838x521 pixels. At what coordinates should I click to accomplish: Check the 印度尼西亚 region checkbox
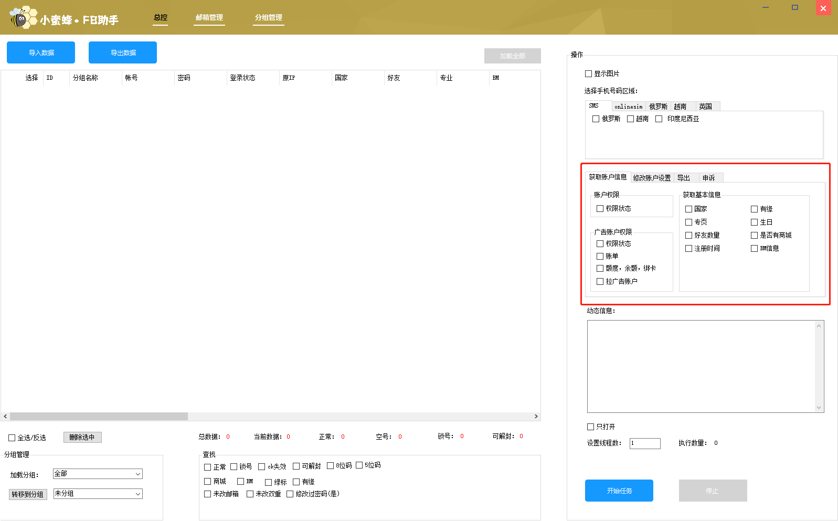[x=659, y=119]
